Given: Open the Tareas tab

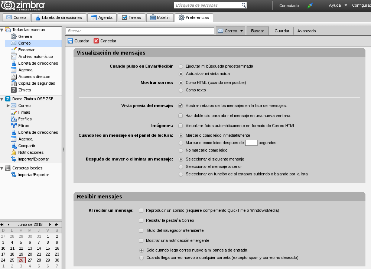Looking at the screenshot, I should click(x=131, y=17).
